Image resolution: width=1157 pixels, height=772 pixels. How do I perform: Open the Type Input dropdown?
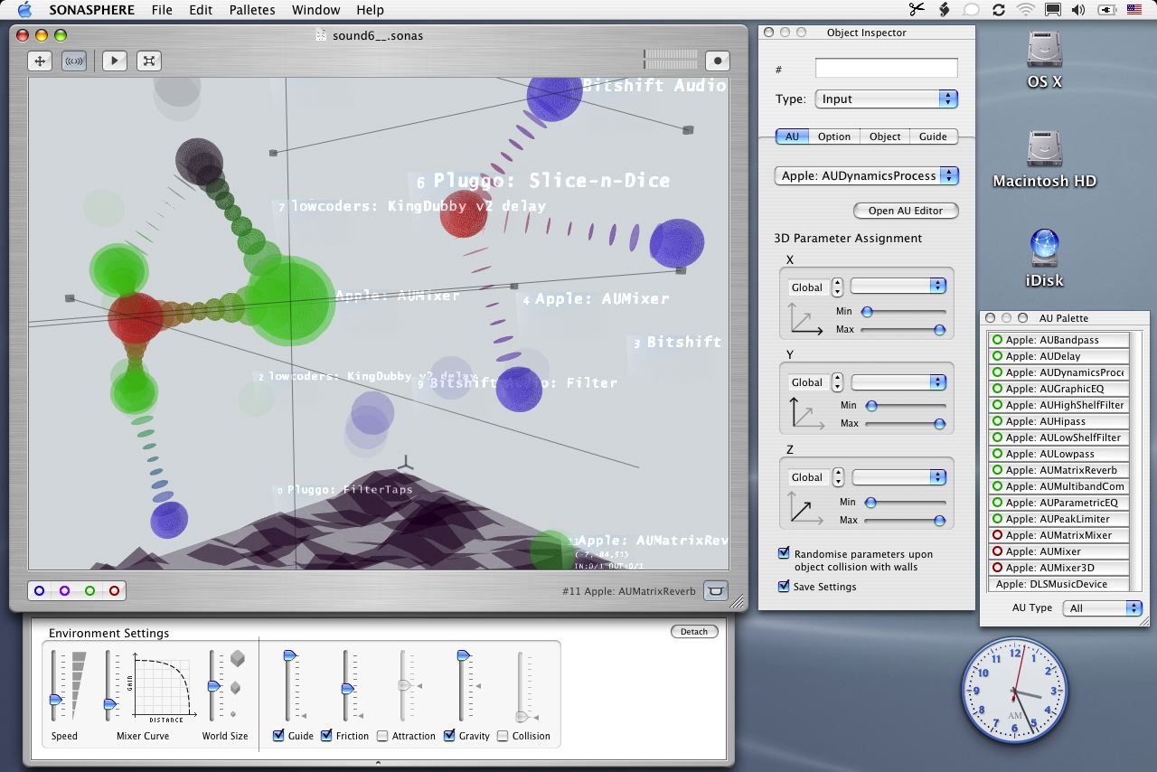point(886,99)
